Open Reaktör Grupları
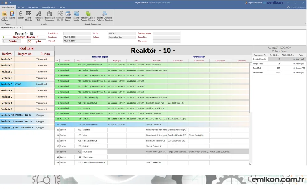 click(x=76, y=16)
